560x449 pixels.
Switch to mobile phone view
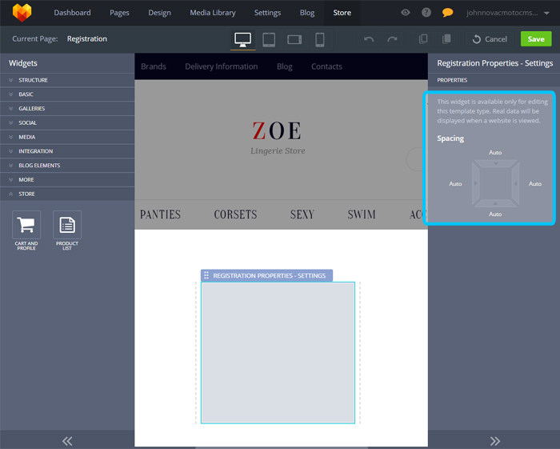pyautogui.click(x=320, y=39)
